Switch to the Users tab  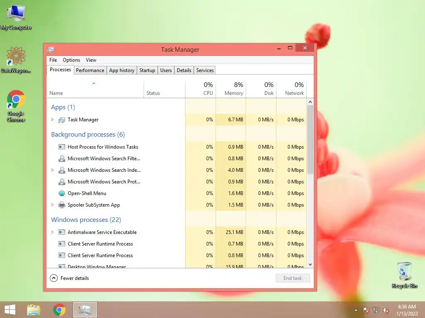pyautogui.click(x=166, y=70)
